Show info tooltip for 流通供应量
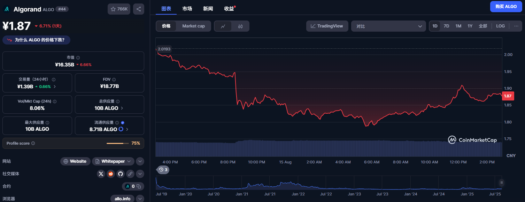Image resolution: width=525 pixels, height=202 pixels. coord(117,123)
